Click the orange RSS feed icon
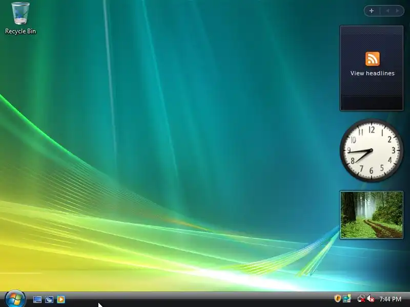Screen dimensions: 410x307 point(373,59)
